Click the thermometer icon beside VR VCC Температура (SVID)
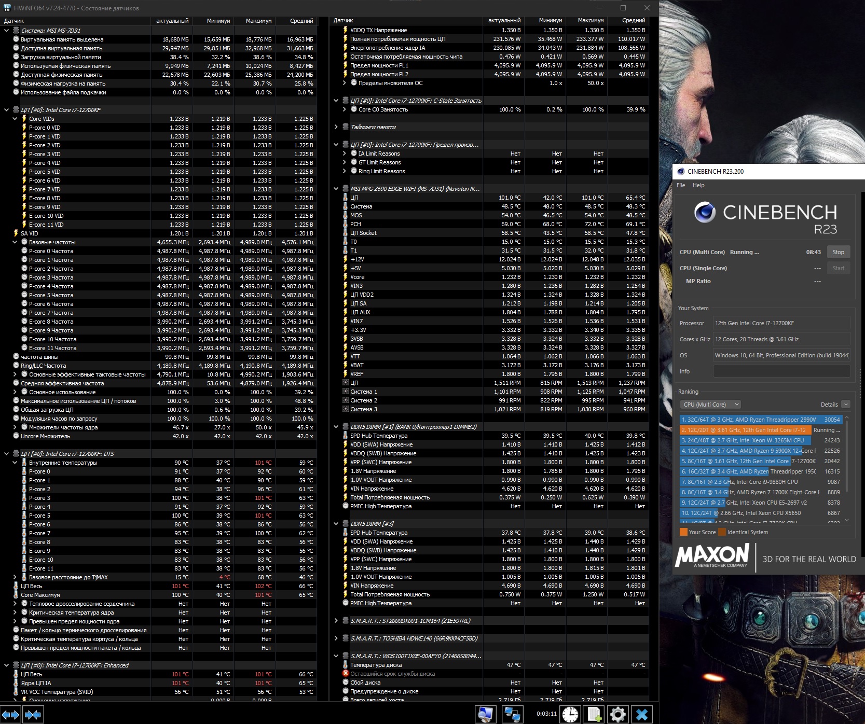This screenshot has width=865, height=724. click(x=16, y=692)
